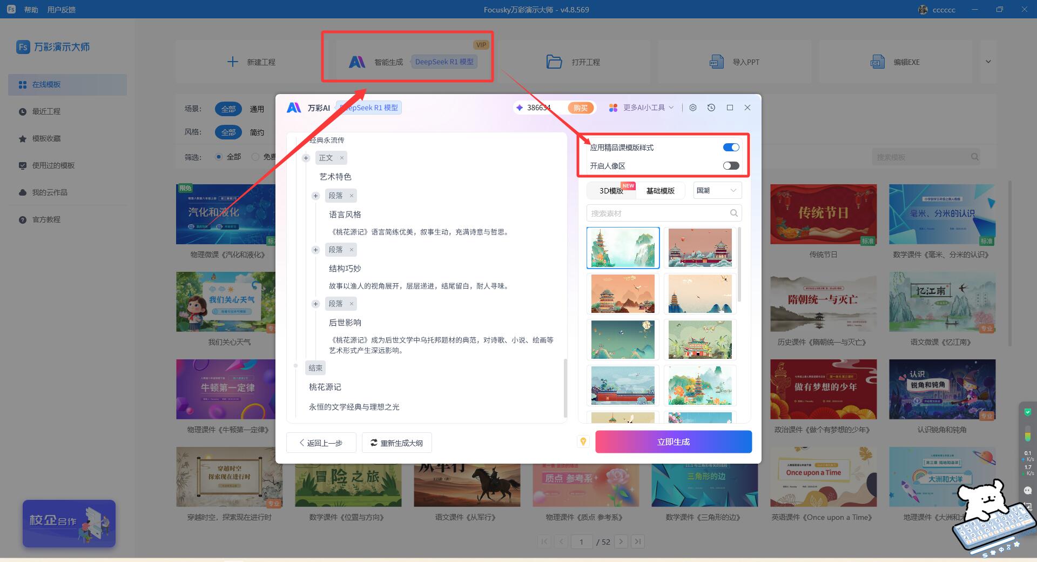1037x562 pixels.
Task: Click the outline panel scrollbar
Action: pyautogui.click(x=565, y=387)
